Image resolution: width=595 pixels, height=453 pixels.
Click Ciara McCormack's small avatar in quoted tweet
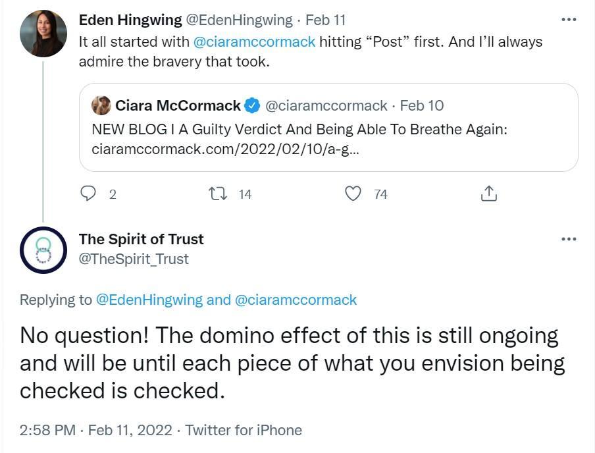pos(101,105)
